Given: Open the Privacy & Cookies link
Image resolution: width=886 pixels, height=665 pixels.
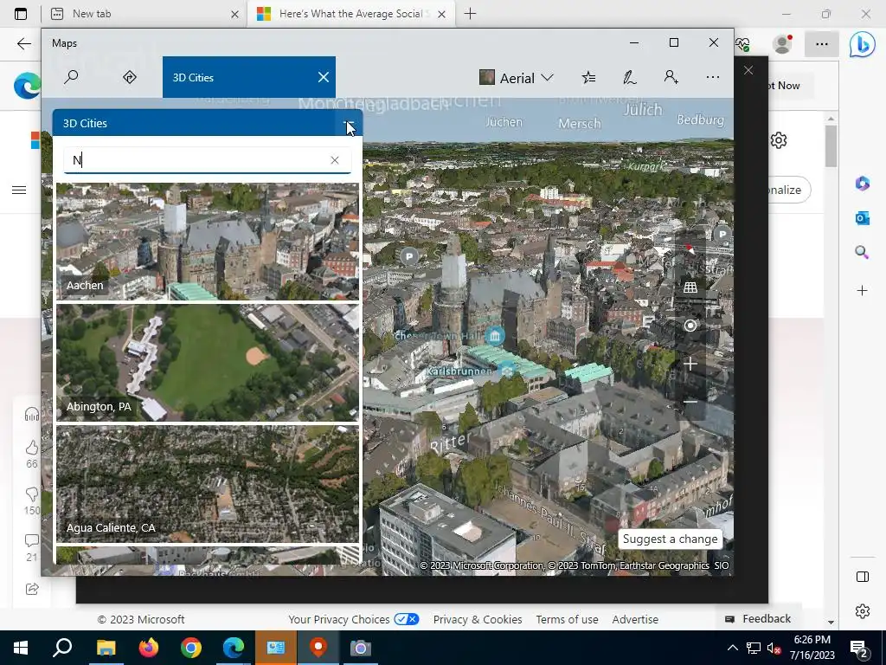Looking at the screenshot, I should point(478,619).
